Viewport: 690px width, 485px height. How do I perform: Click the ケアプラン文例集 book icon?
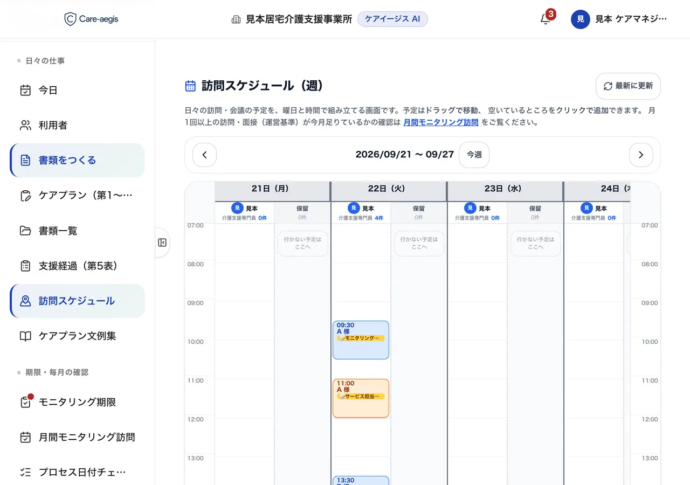[25, 336]
